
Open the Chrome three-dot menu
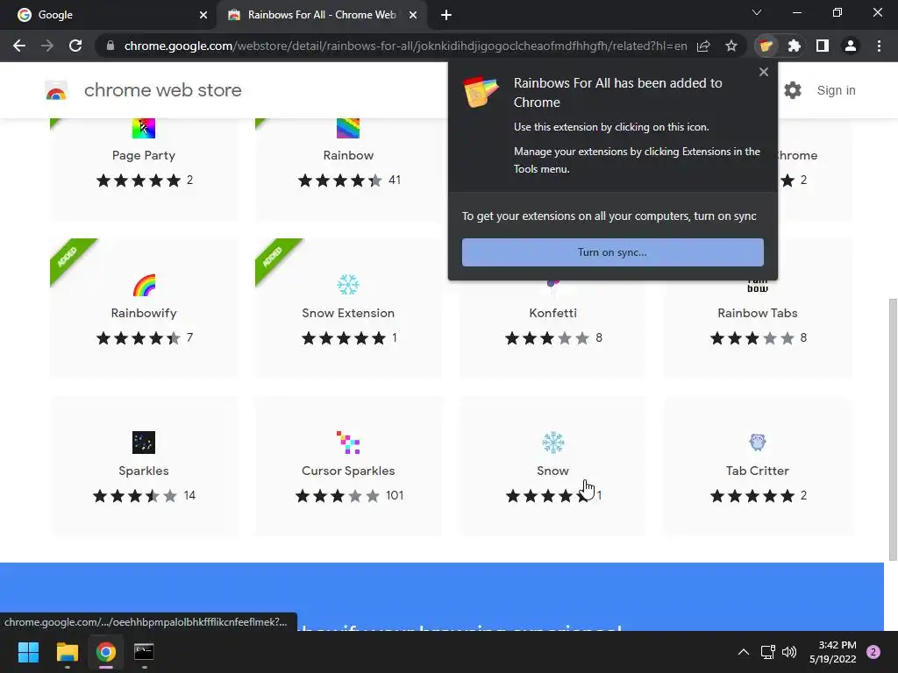pyautogui.click(x=879, y=46)
